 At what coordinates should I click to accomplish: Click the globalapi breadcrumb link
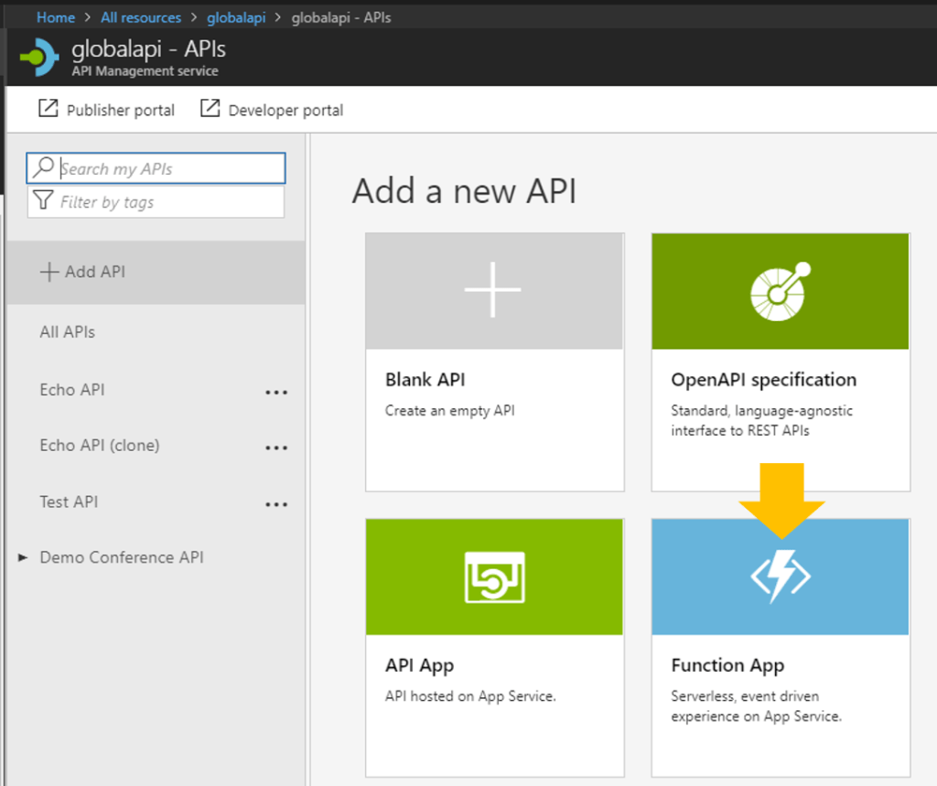tap(236, 16)
